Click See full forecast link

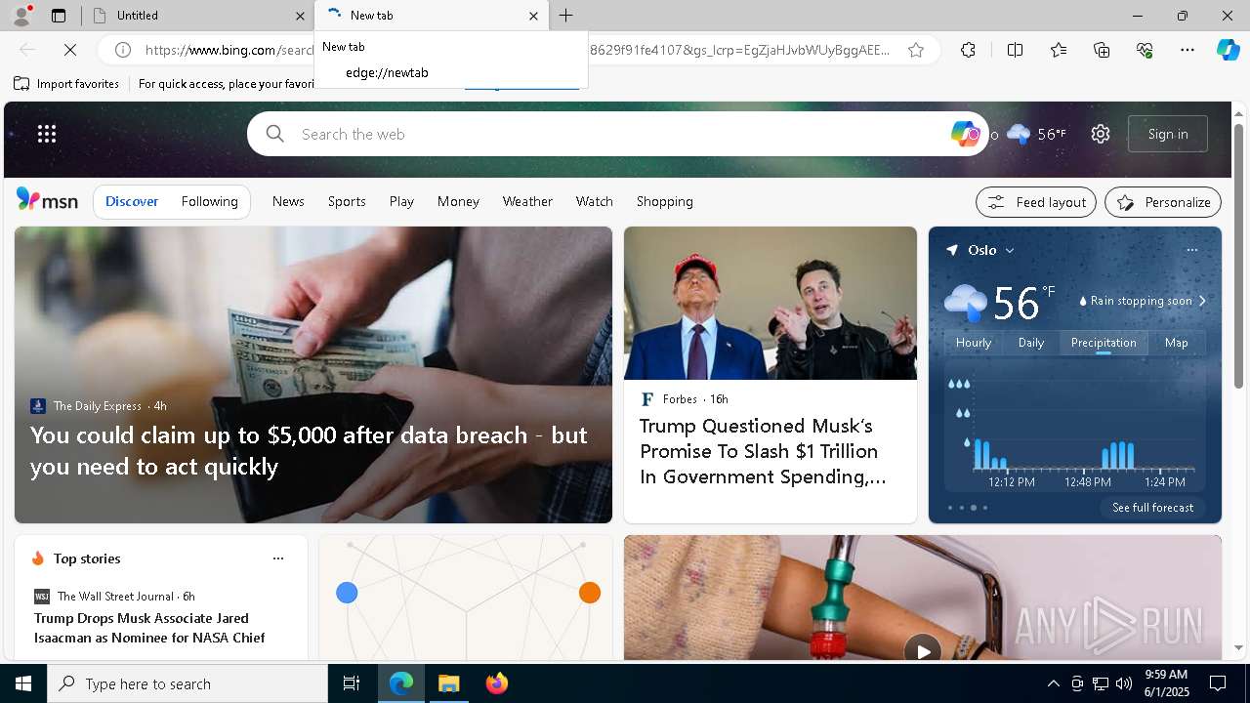point(1153,508)
